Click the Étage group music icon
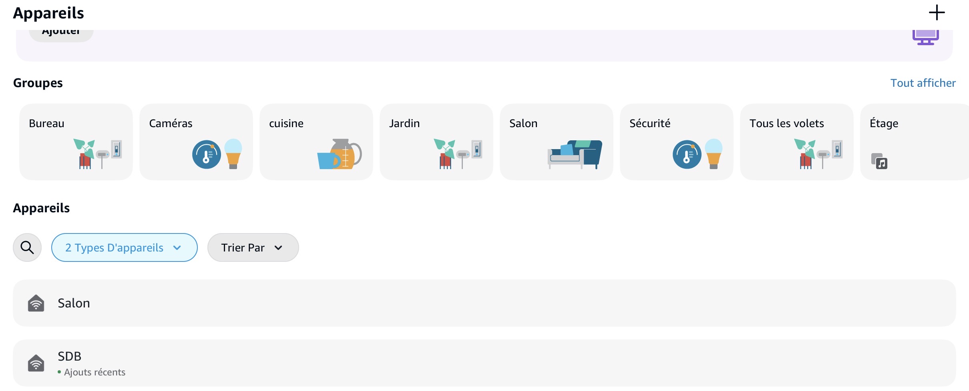This screenshot has height=391, width=969. pyautogui.click(x=879, y=161)
